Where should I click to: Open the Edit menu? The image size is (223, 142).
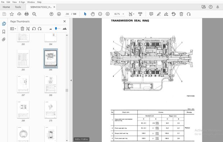(8, 2)
